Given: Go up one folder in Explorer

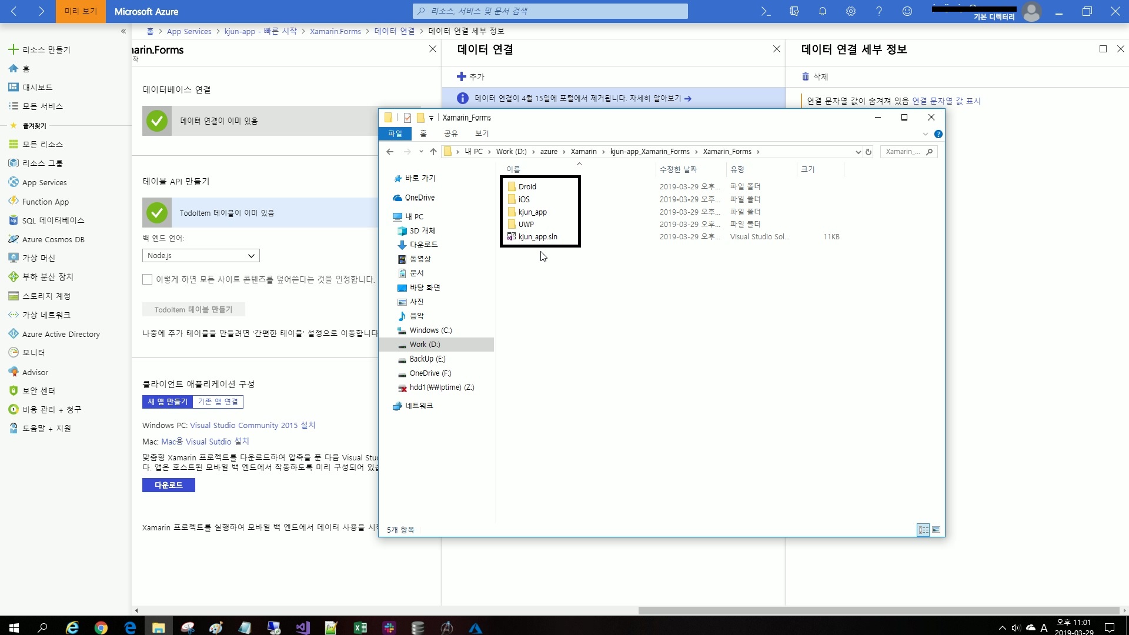Looking at the screenshot, I should 433,152.
